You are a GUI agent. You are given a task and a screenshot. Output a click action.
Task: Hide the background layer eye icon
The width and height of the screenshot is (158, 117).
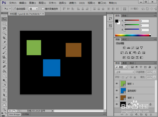pos(117,104)
